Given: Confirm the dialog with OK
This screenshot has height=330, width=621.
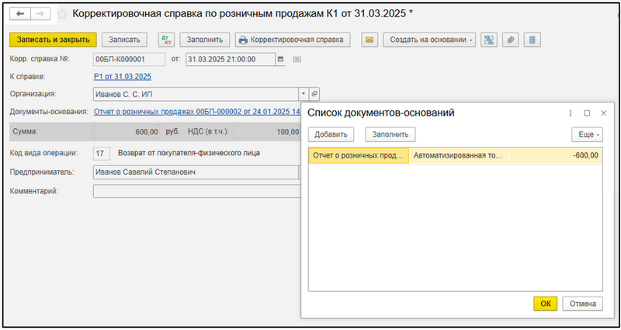Looking at the screenshot, I should click(545, 304).
